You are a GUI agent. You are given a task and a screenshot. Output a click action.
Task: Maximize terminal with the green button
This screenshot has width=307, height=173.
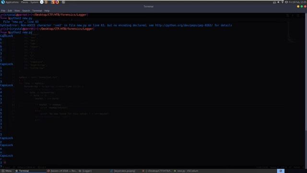tap(302, 6)
